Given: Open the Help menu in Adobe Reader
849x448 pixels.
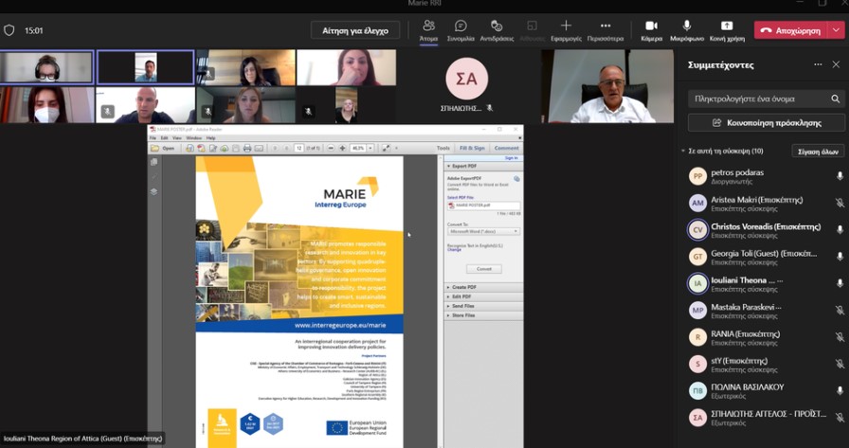Looking at the screenshot, I should pos(210,138).
